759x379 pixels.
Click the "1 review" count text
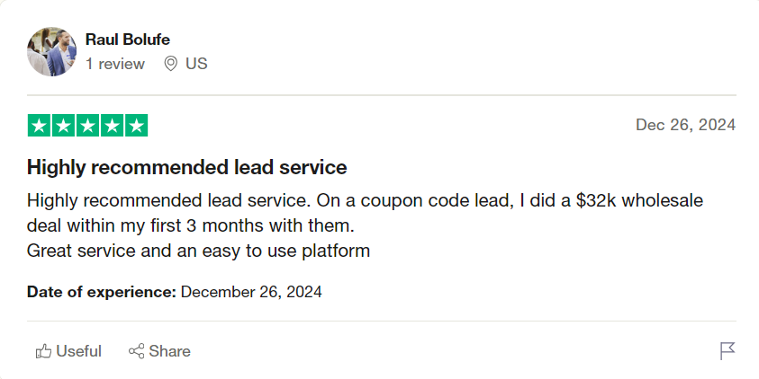click(115, 64)
